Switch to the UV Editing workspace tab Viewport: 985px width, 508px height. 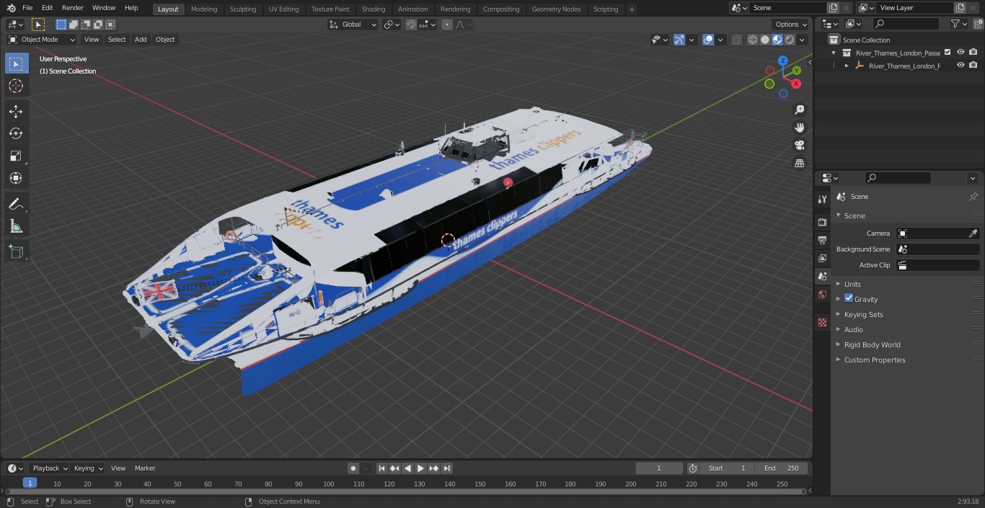(283, 9)
